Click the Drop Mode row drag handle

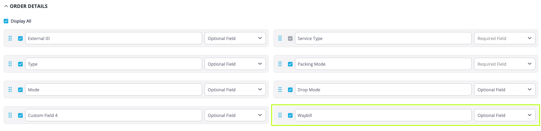tap(280, 90)
